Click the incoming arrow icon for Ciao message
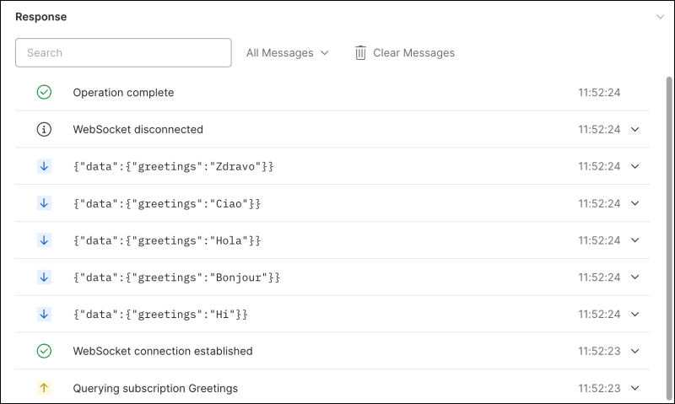Image resolution: width=675 pixels, height=404 pixels. pyautogui.click(x=45, y=203)
